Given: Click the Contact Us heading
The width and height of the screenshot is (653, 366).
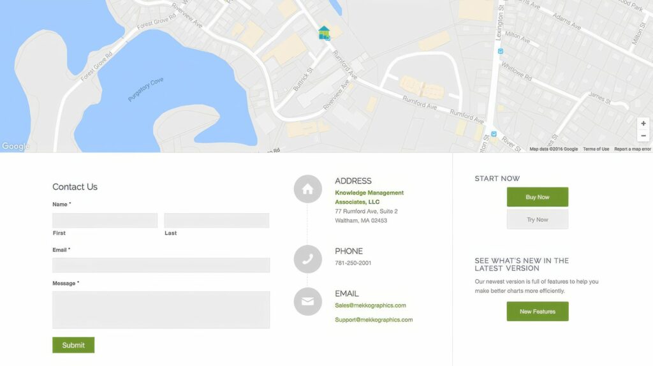Looking at the screenshot, I should [75, 187].
